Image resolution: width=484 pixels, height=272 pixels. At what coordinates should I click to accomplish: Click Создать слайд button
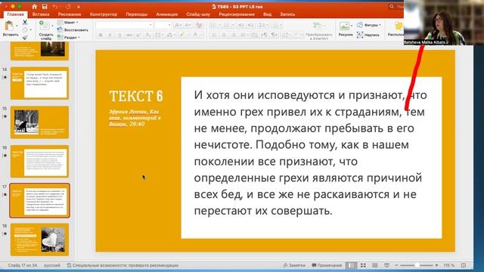(x=45, y=29)
